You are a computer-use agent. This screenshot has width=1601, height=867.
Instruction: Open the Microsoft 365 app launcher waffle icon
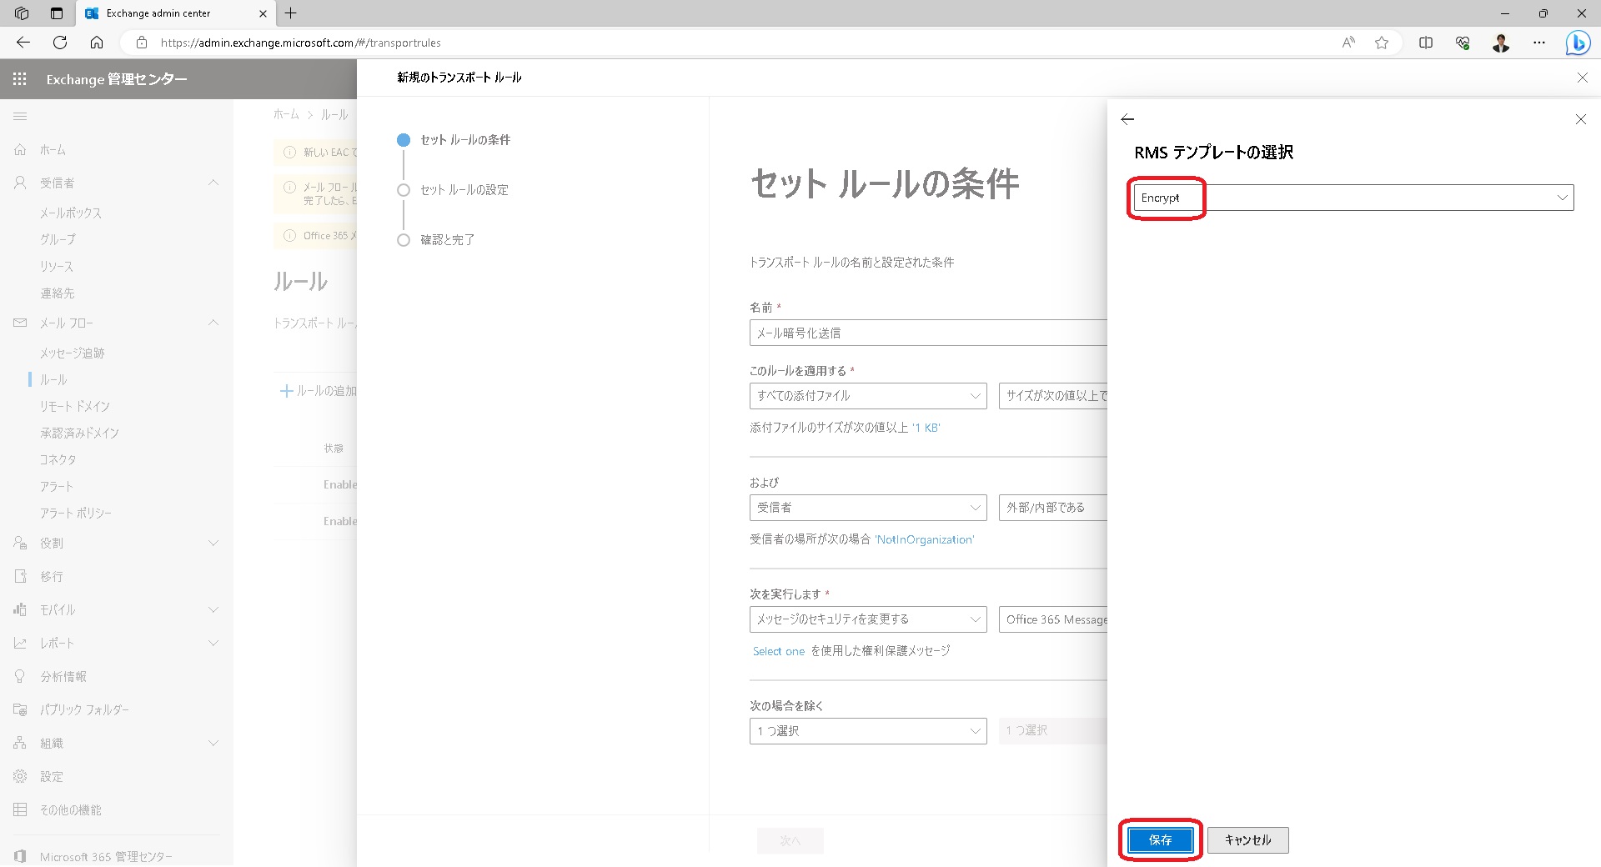pos(19,79)
